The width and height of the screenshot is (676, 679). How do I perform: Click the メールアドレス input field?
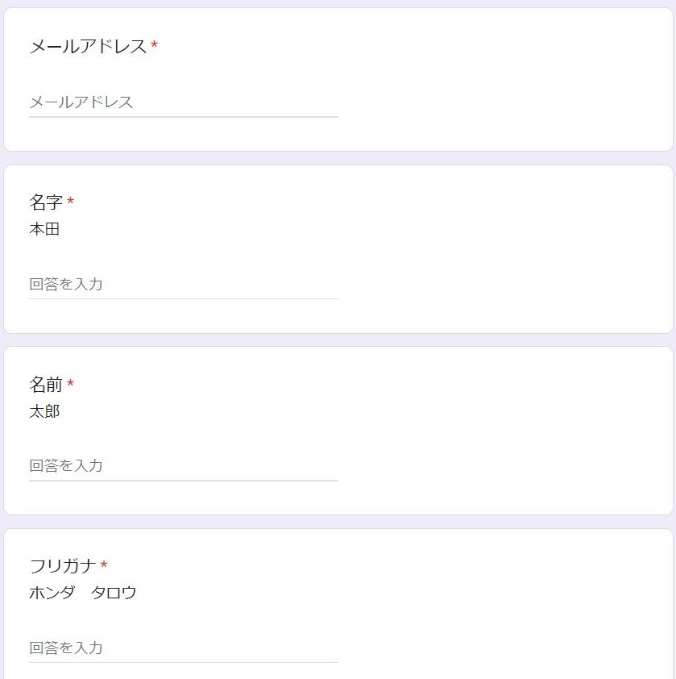184,102
